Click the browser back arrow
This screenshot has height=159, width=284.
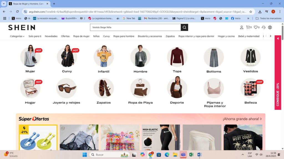(4, 12)
